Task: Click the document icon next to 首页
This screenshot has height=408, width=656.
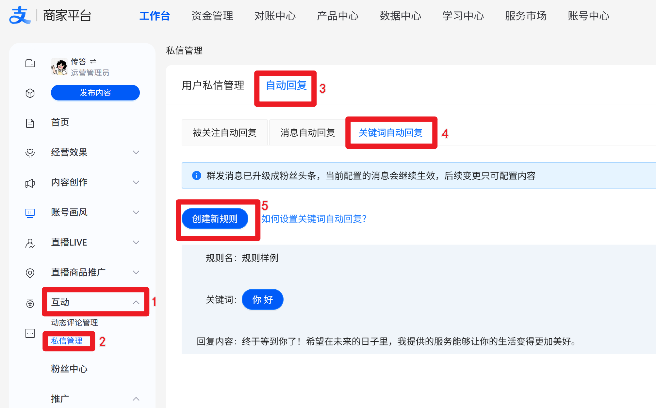Action: [30, 123]
